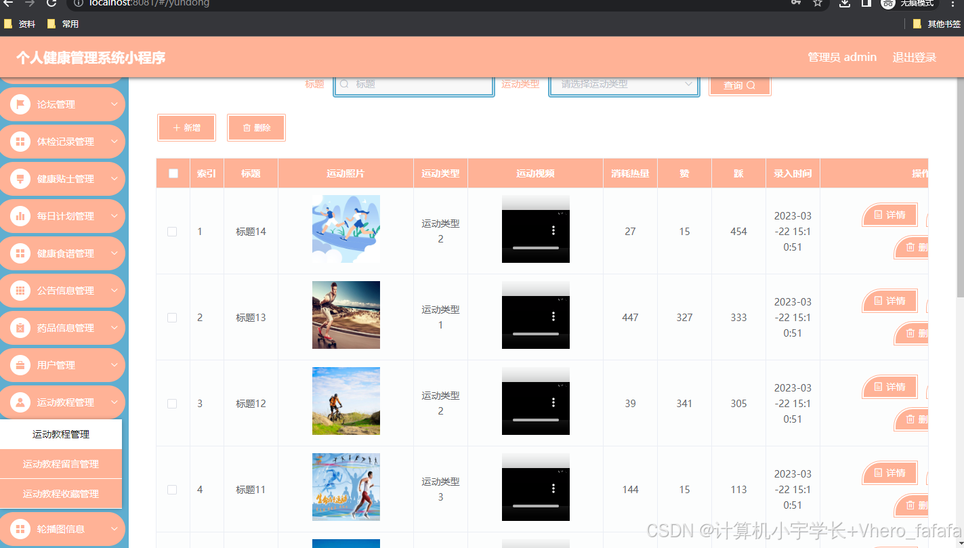964x548 pixels.
Task: Click video progress bar for 标题14
Action: point(536,248)
